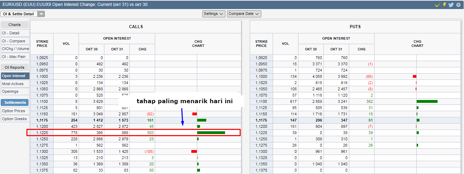Open the OIChg / Volume chart

(x=15, y=49)
